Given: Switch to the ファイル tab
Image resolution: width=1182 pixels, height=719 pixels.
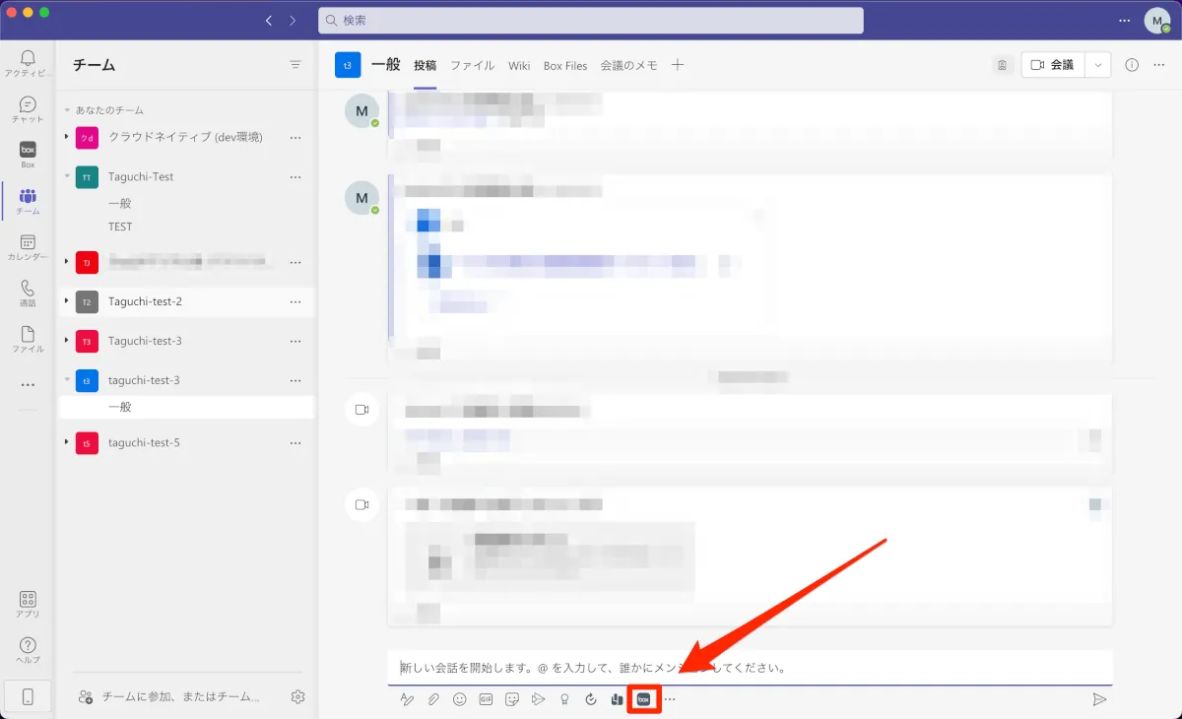Looking at the screenshot, I should click(473, 66).
